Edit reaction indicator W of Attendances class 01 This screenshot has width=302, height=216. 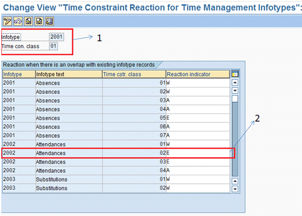coord(198,144)
